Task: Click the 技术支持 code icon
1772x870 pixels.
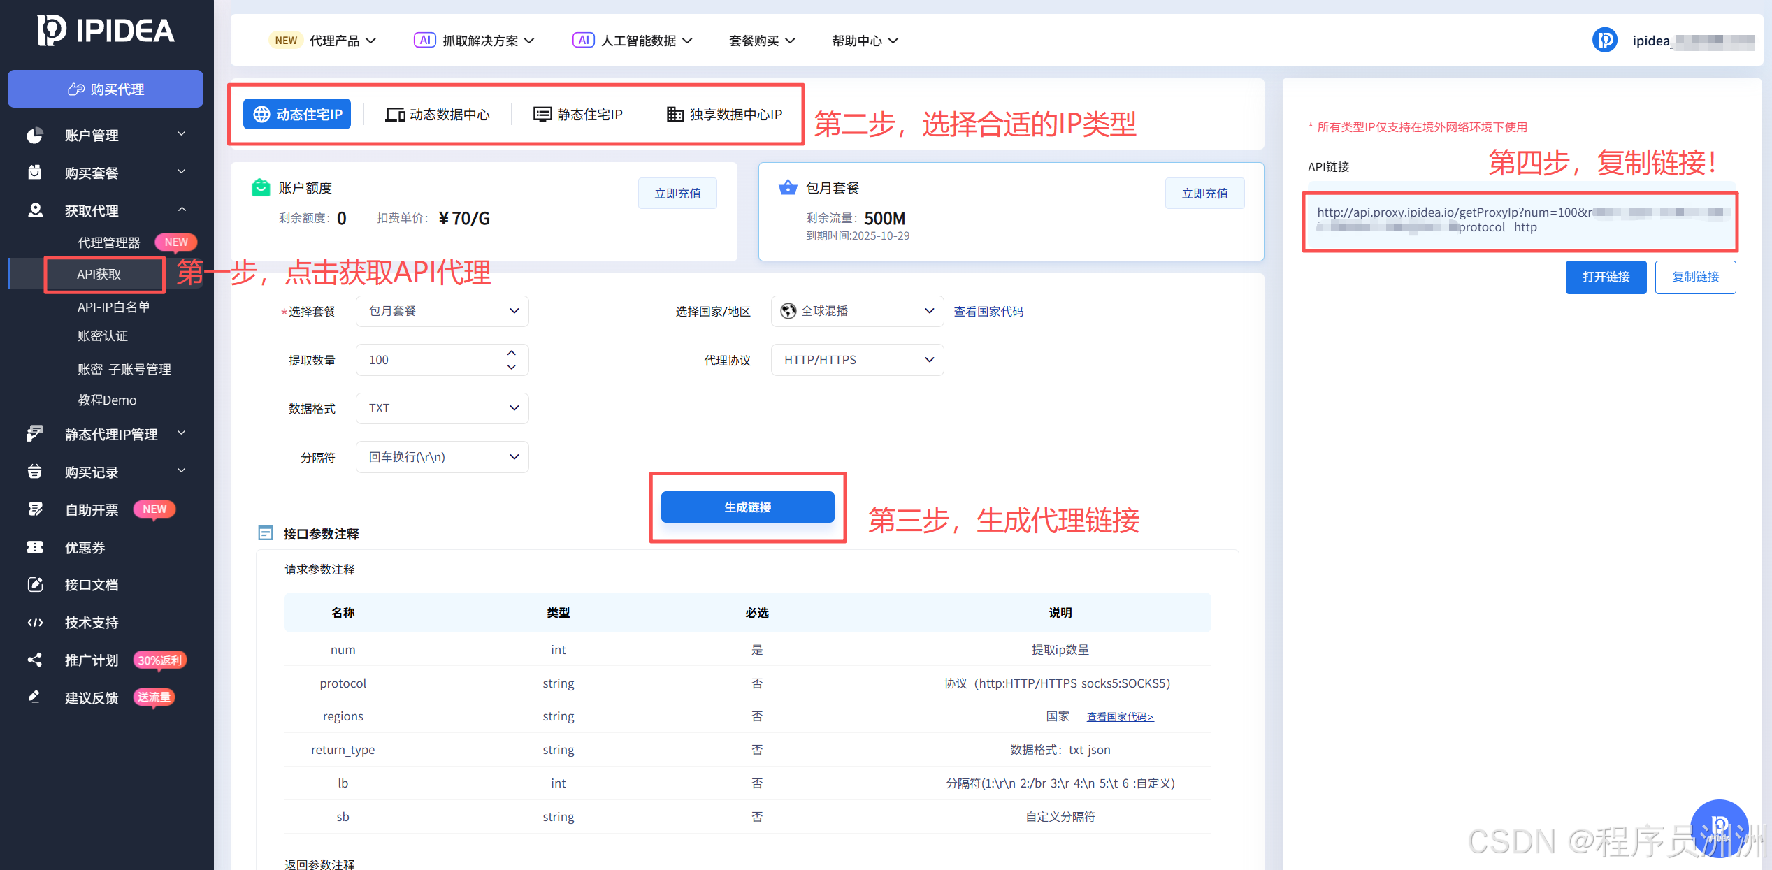Action: (34, 623)
